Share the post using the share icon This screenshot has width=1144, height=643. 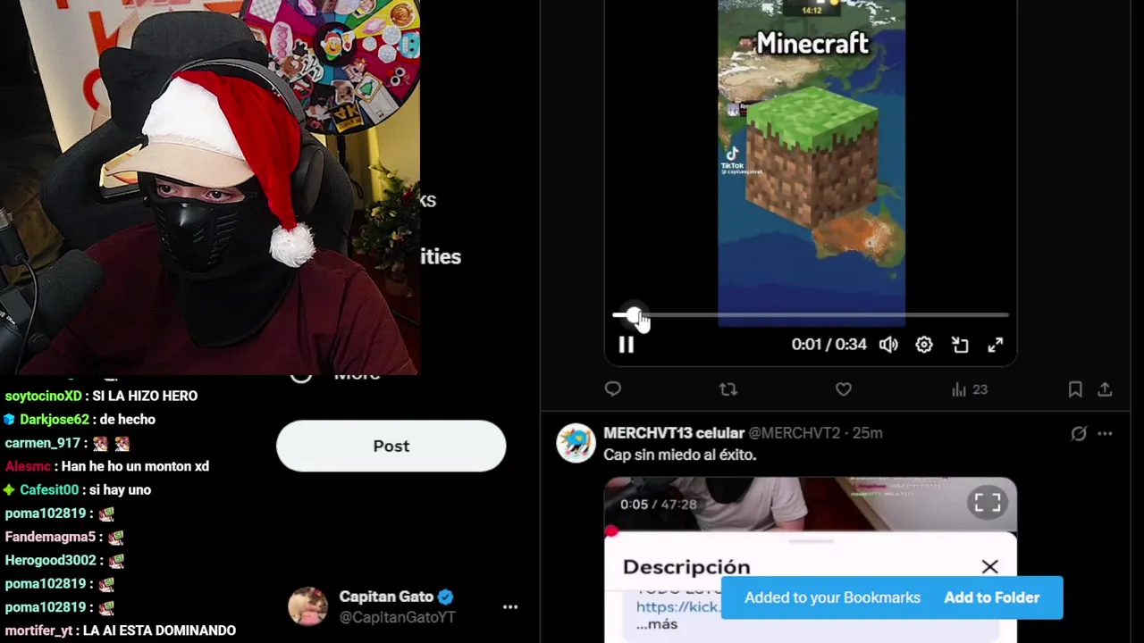pos(1106,388)
